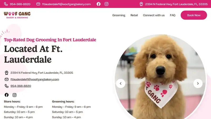
Task: Open the Retail menu item
Action: point(134,15)
